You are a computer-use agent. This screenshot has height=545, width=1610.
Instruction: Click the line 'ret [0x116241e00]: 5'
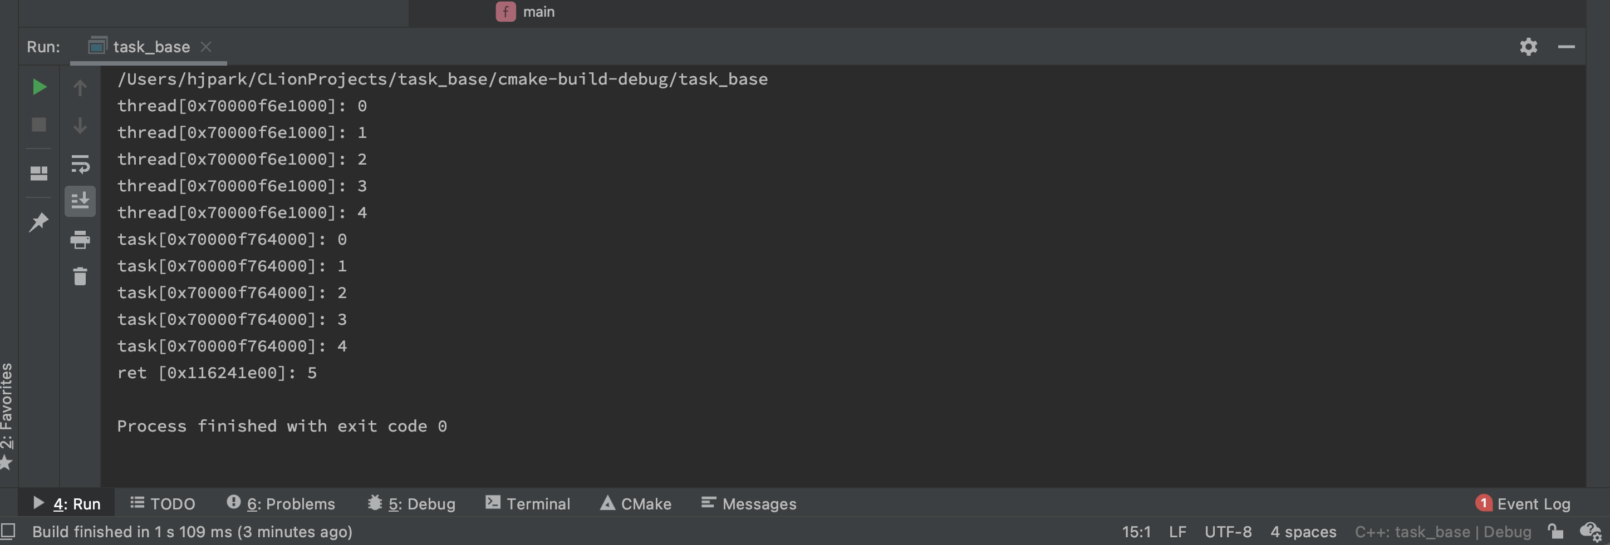tap(217, 373)
